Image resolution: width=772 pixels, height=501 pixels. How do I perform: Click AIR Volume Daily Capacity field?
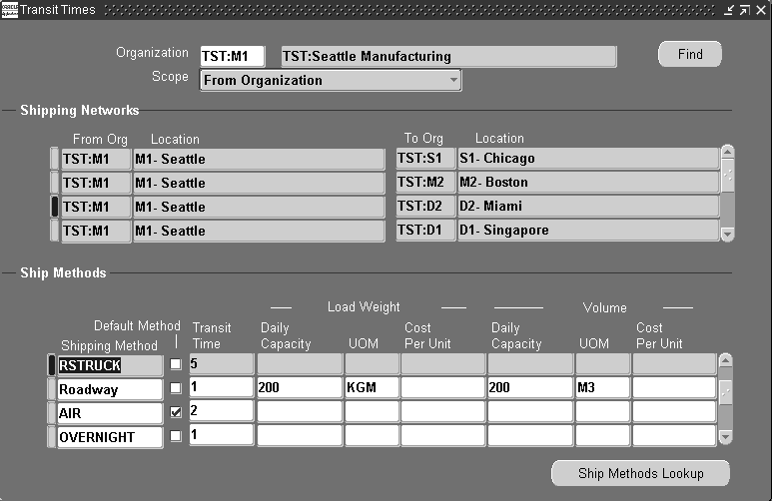[x=530, y=411]
